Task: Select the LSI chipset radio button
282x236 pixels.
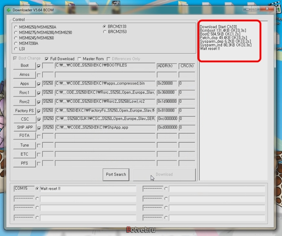Action: (x=16, y=49)
